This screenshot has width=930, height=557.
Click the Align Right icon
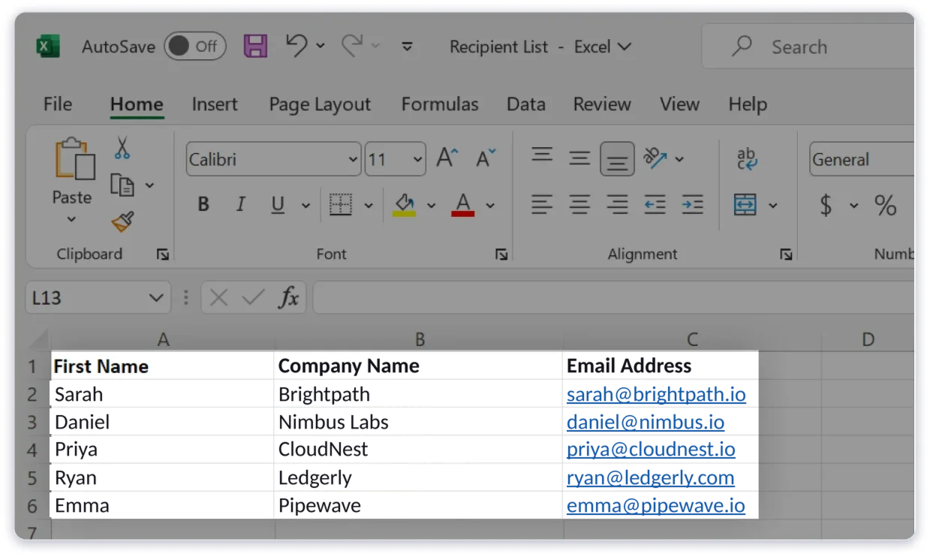(x=617, y=204)
